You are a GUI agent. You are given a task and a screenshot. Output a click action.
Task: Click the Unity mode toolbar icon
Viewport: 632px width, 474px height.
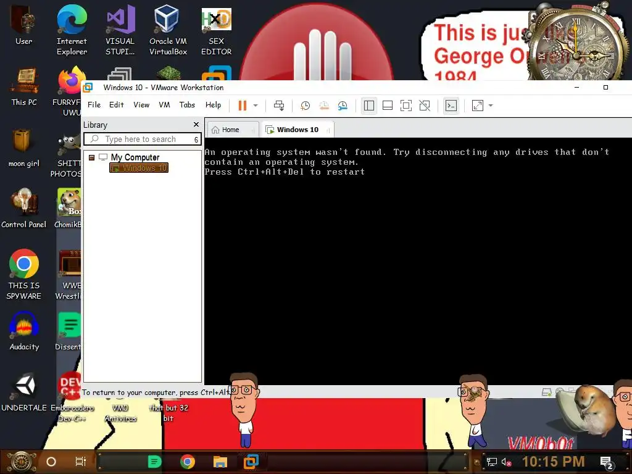pyautogui.click(x=425, y=106)
